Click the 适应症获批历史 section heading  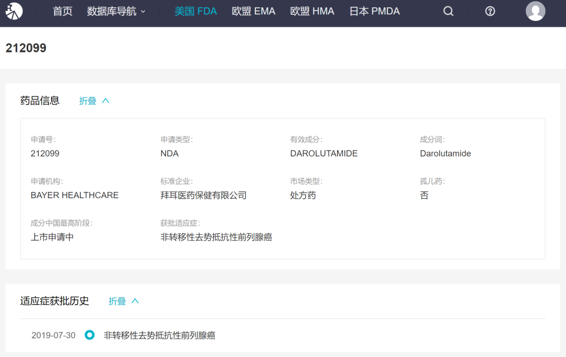click(x=55, y=301)
